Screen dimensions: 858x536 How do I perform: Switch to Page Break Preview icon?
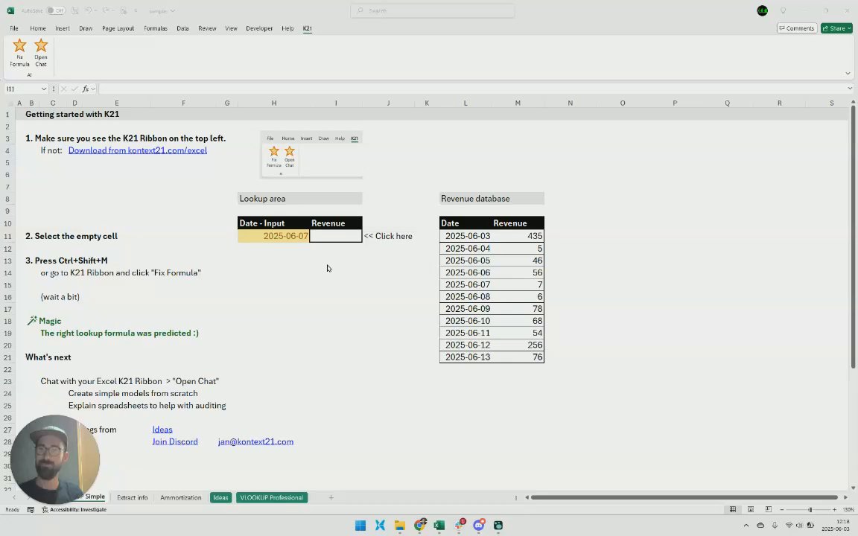coord(769,510)
